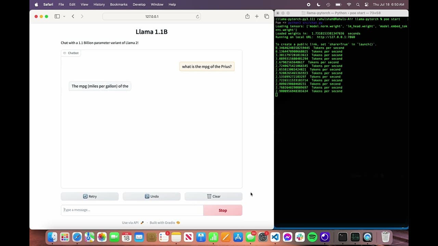
Task: Click the Retry button
Action: click(90, 196)
